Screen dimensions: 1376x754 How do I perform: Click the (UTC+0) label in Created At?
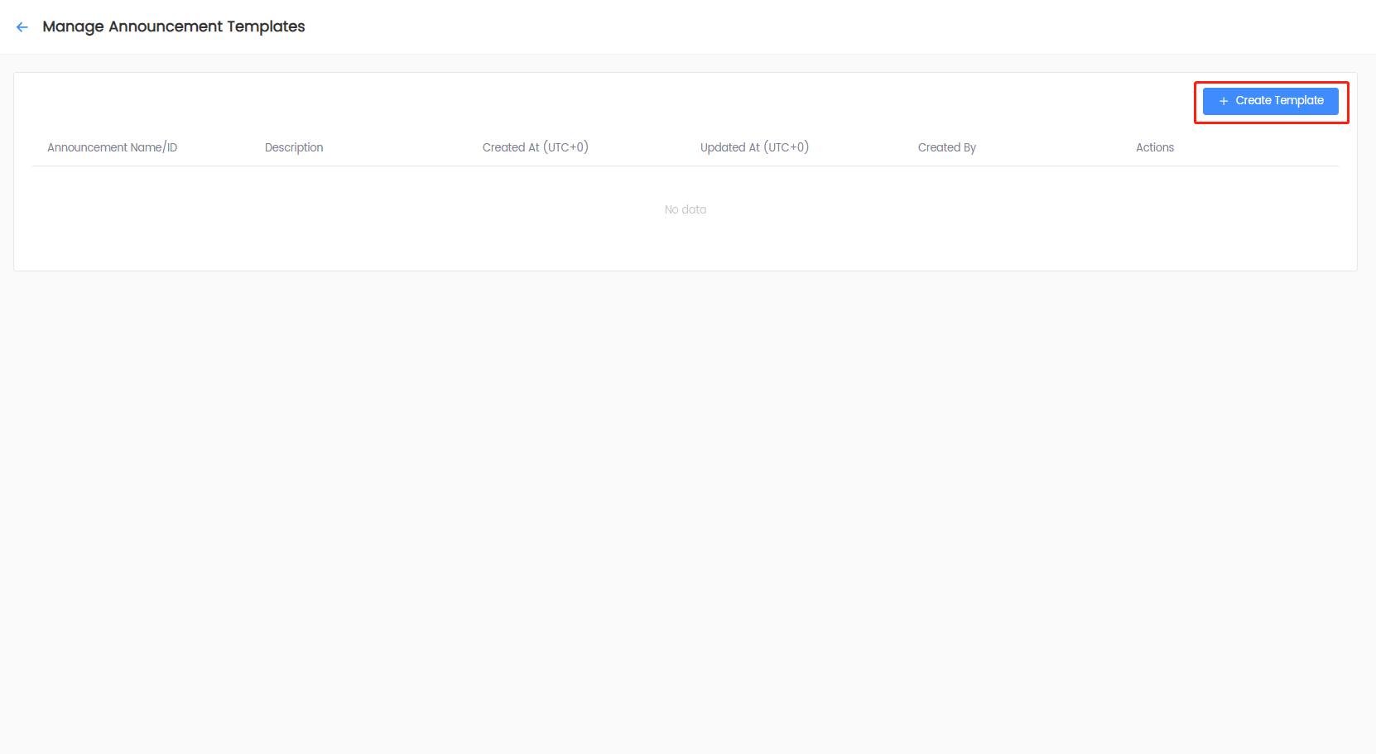pyautogui.click(x=565, y=147)
